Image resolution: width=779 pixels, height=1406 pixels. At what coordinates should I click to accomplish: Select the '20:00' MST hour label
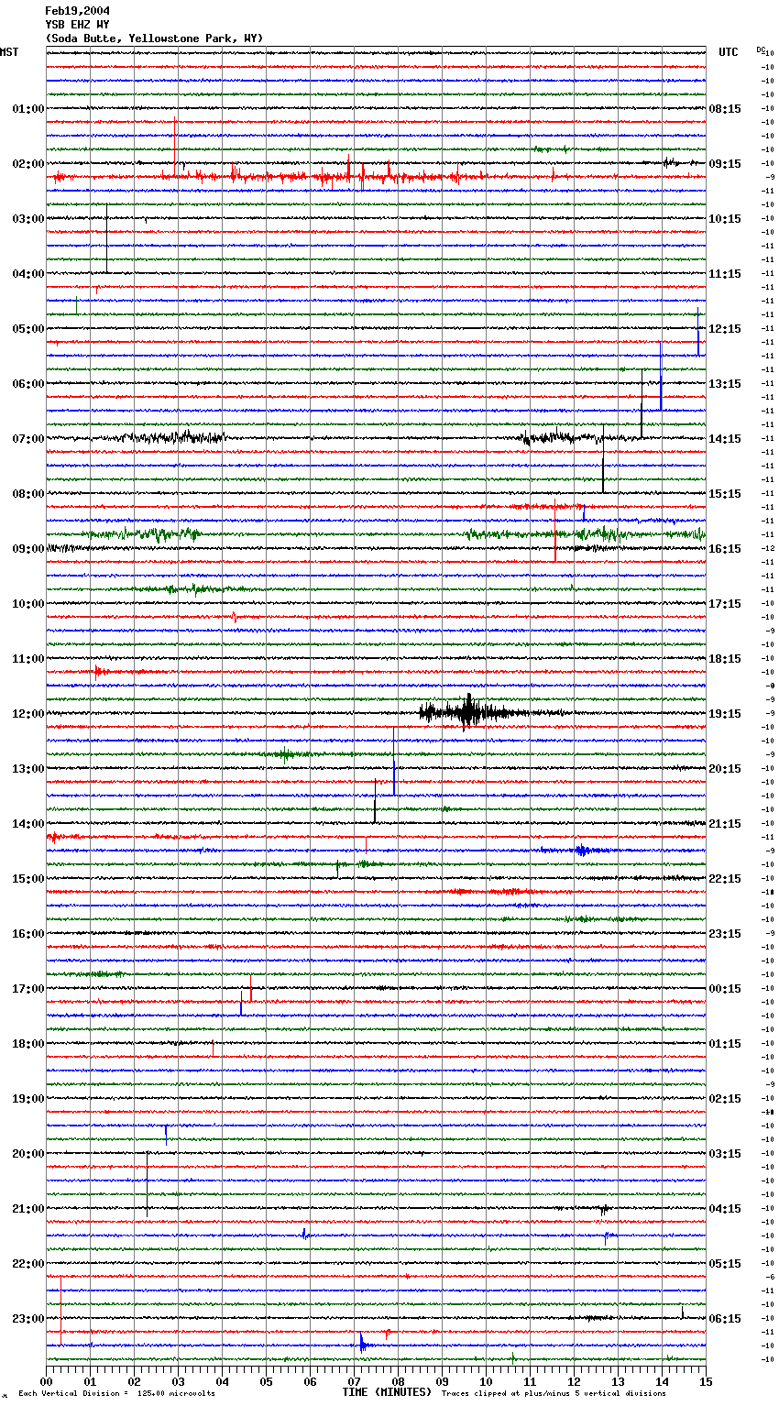[27, 1154]
